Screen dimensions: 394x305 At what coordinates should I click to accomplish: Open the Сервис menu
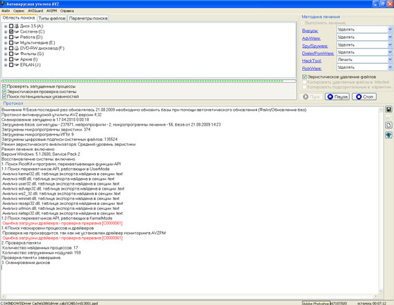pos(19,11)
